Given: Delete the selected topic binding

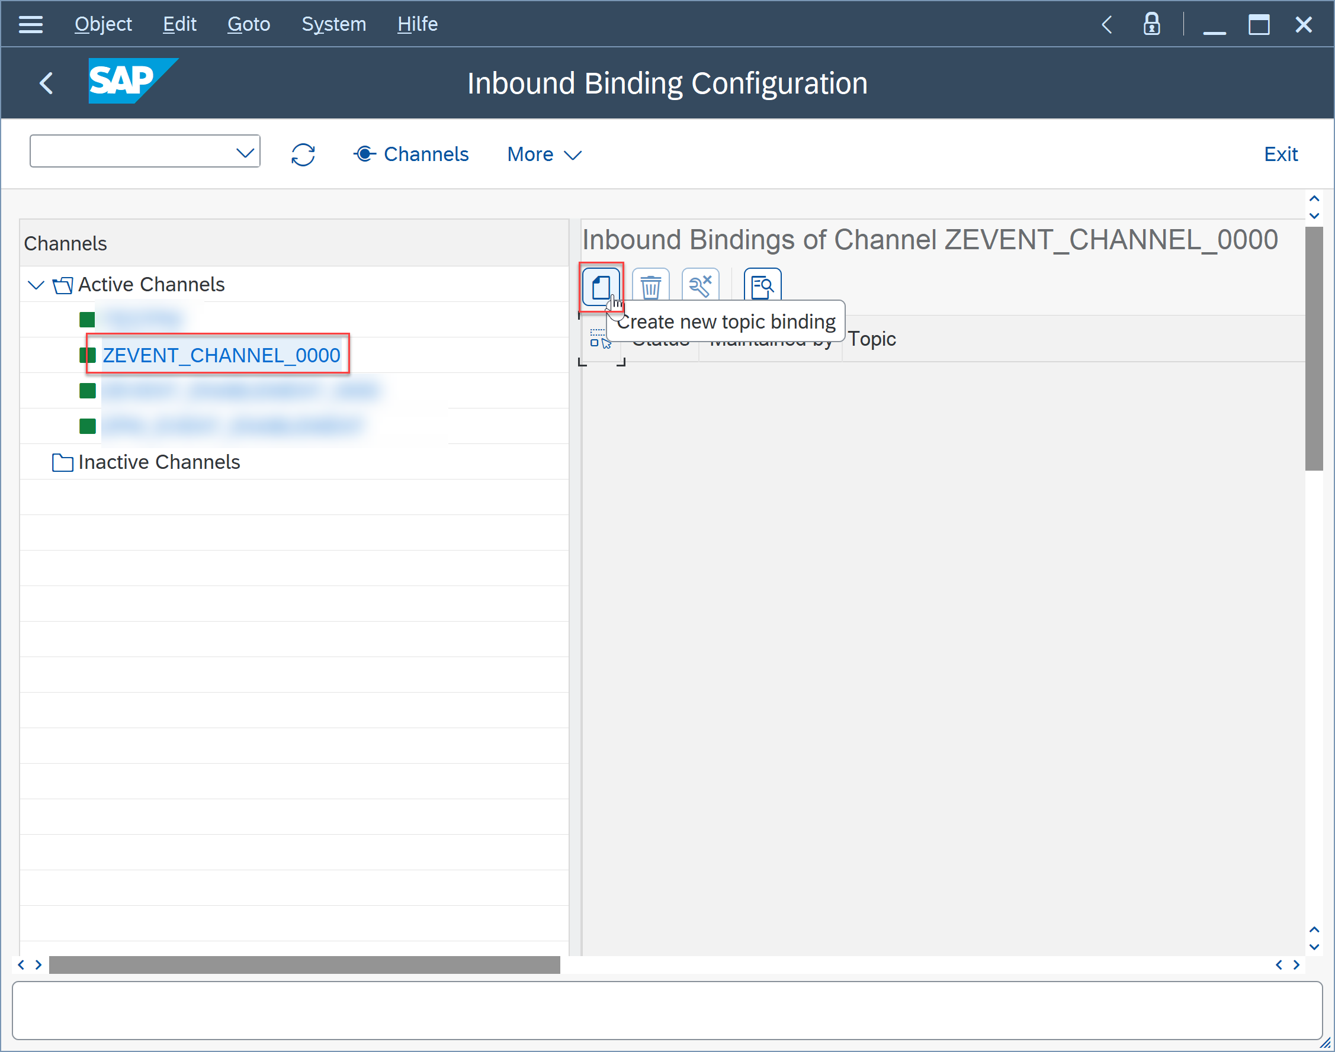Looking at the screenshot, I should [x=650, y=286].
